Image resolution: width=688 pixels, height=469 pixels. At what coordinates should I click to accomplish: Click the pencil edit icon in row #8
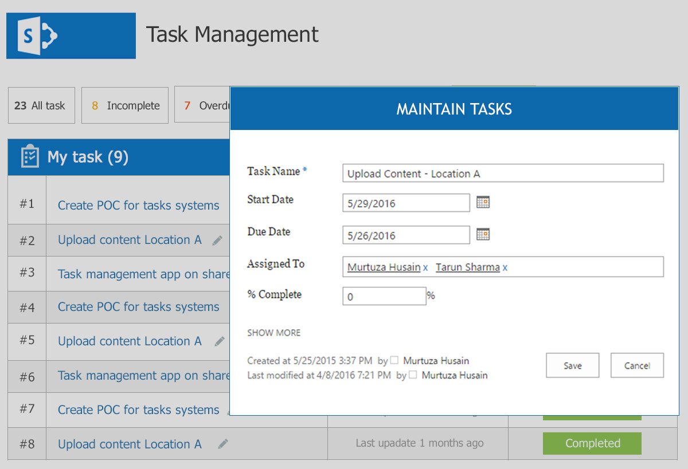coord(223,444)
